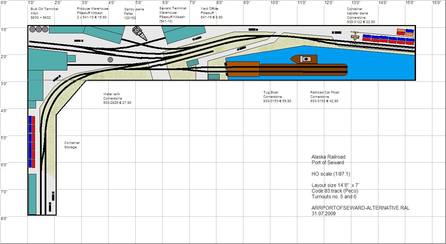
Task: Click the ARRPORTOFSEWARD-ALTERNATIVE.RAL file name text
Action: (x=360, y=208)
